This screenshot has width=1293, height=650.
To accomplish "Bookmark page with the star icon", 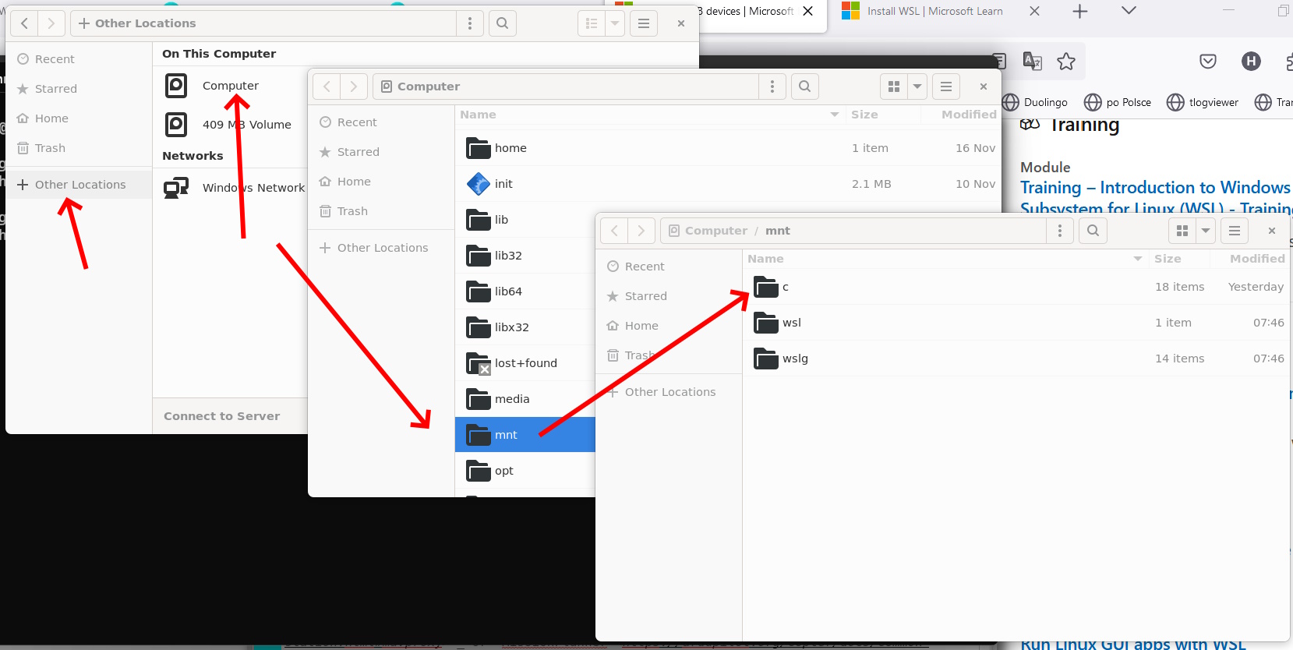I will click(x=1066, y=62).
